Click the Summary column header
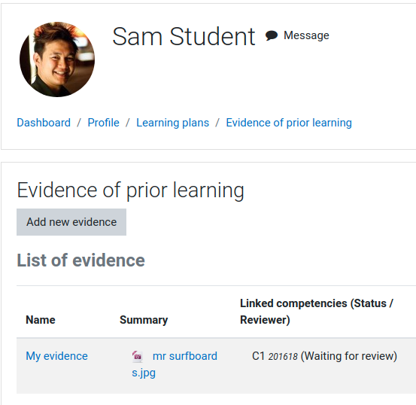Image resolution: width=416 pixels, height=405 pixels. [144, 320]
